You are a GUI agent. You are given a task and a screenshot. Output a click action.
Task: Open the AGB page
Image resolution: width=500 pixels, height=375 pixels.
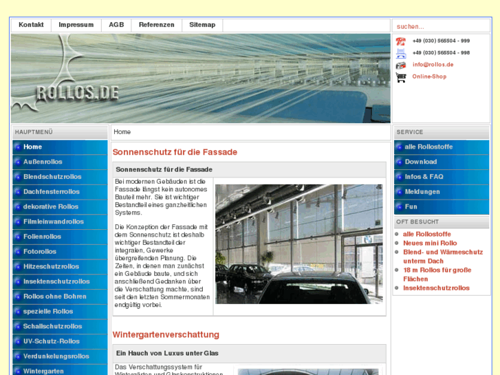[x=116, y=25]
